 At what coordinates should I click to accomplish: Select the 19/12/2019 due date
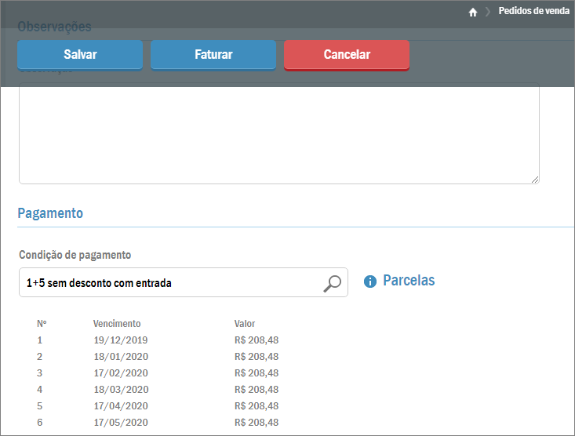[120, 340]
